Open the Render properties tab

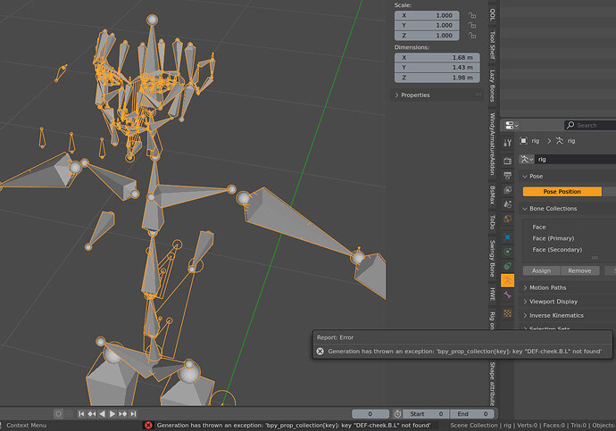[507, 161]
